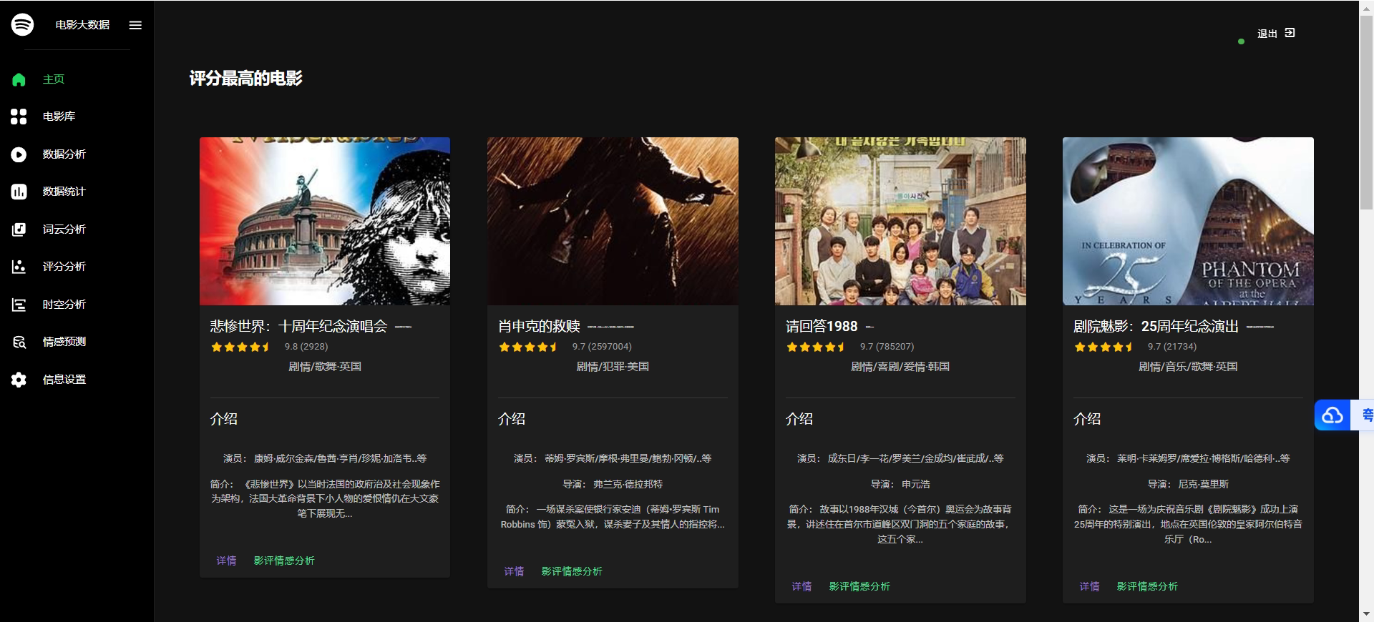Image resolution: width=1374 pixels, height=622 pixels.
Task: Click the grid icon beside 电影库
Action: 19,117
